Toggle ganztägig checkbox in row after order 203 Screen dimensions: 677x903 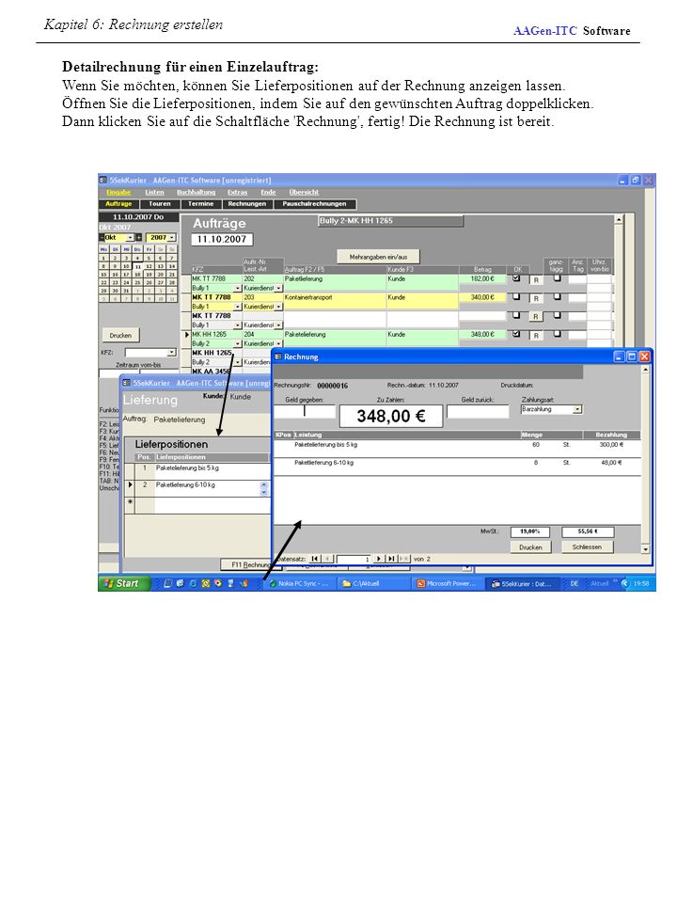557,315
